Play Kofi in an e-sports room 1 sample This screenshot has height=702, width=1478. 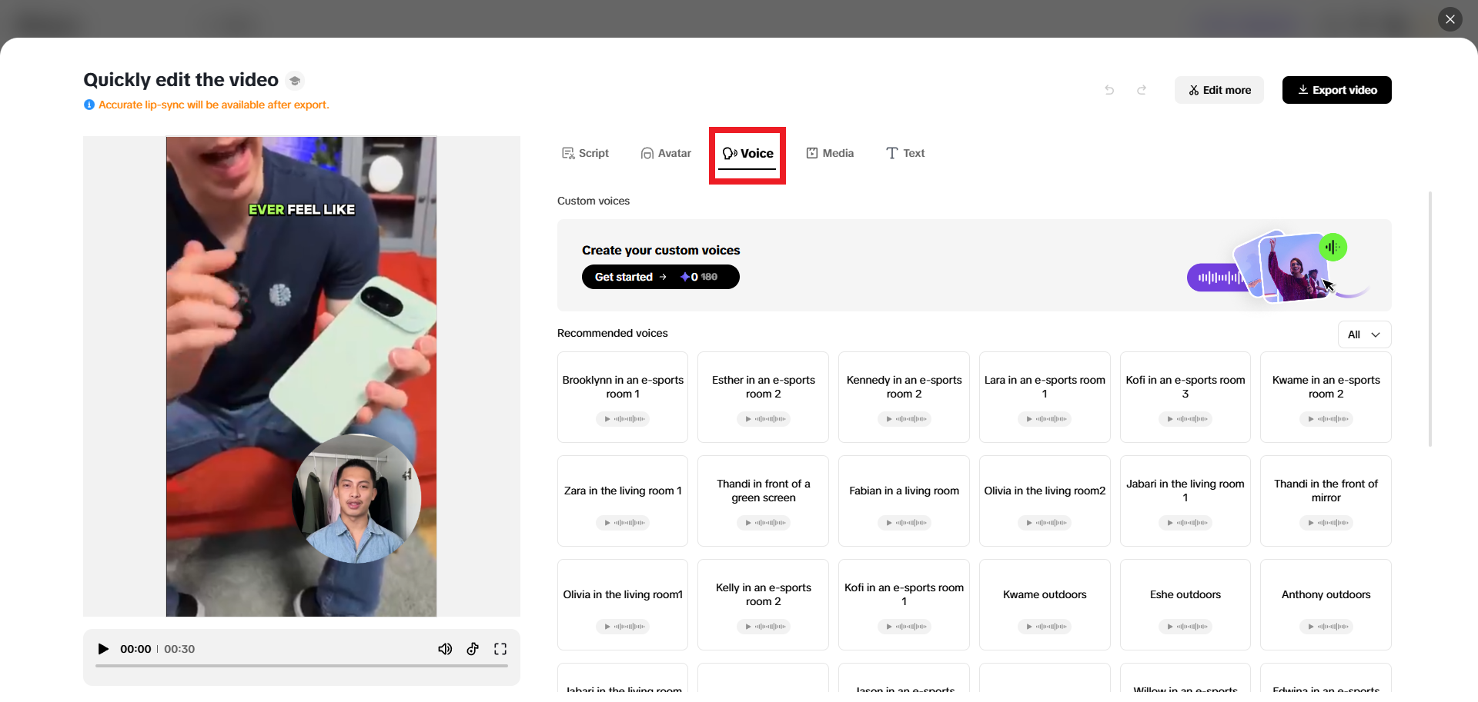905,627
